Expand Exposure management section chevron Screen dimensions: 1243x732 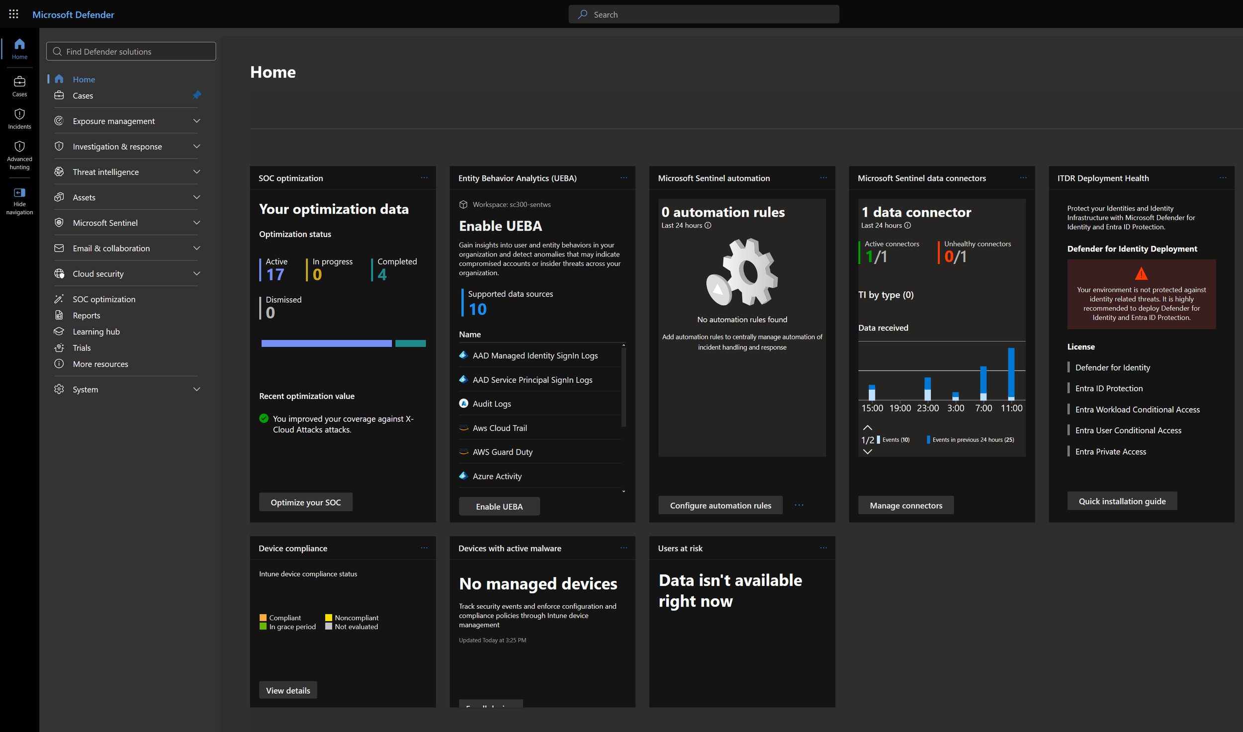[x=197, y=121]
